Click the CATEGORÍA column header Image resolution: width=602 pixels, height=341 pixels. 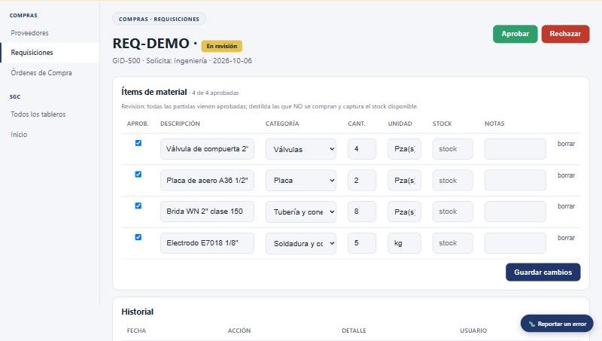coord(282,123)
